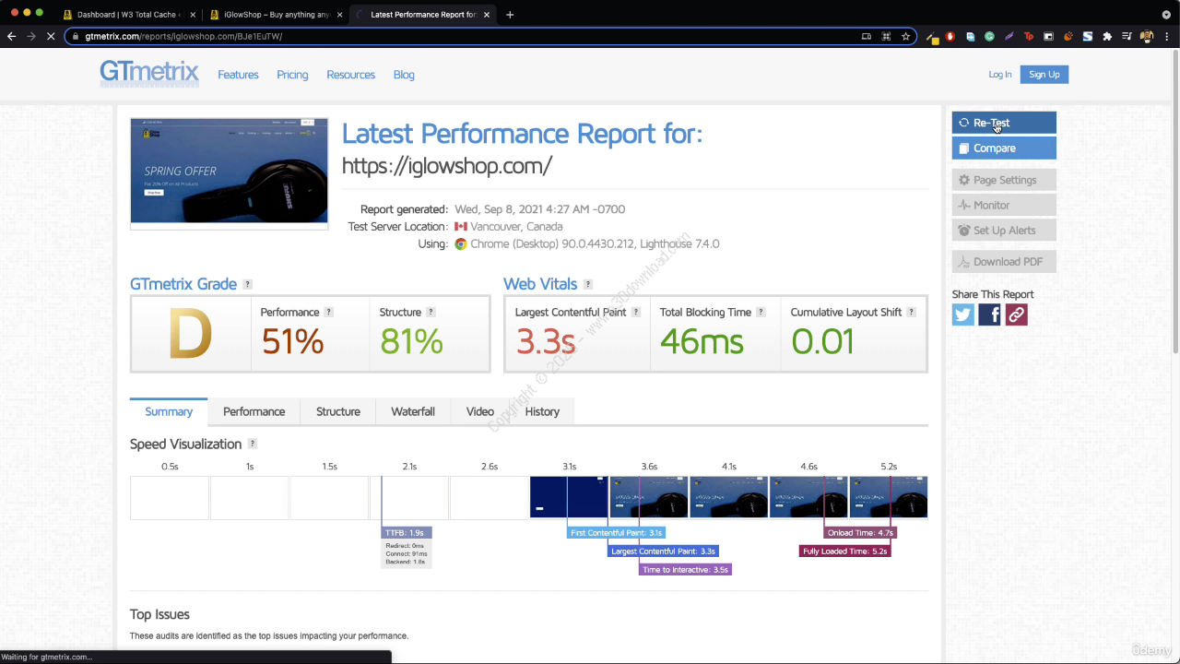
Task: Open the Pricing page
Action: (292, 75)
